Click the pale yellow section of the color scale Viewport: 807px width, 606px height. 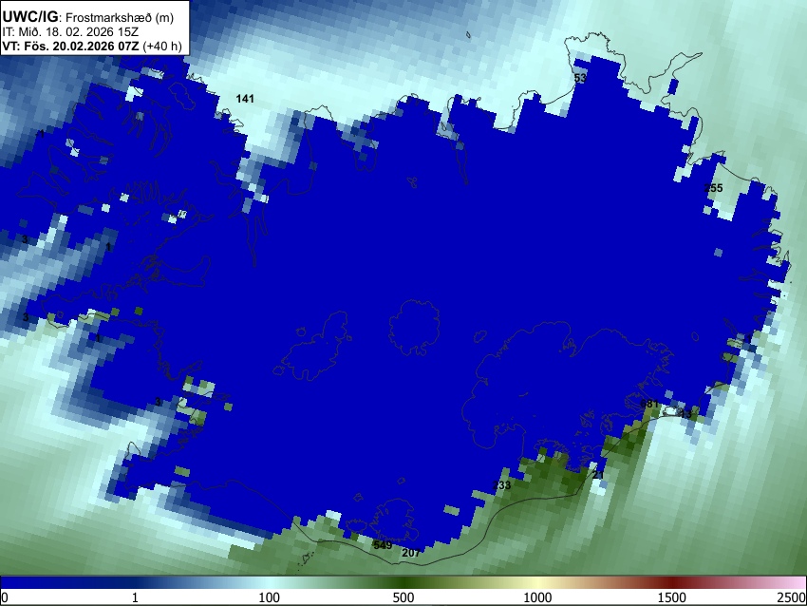537,583
